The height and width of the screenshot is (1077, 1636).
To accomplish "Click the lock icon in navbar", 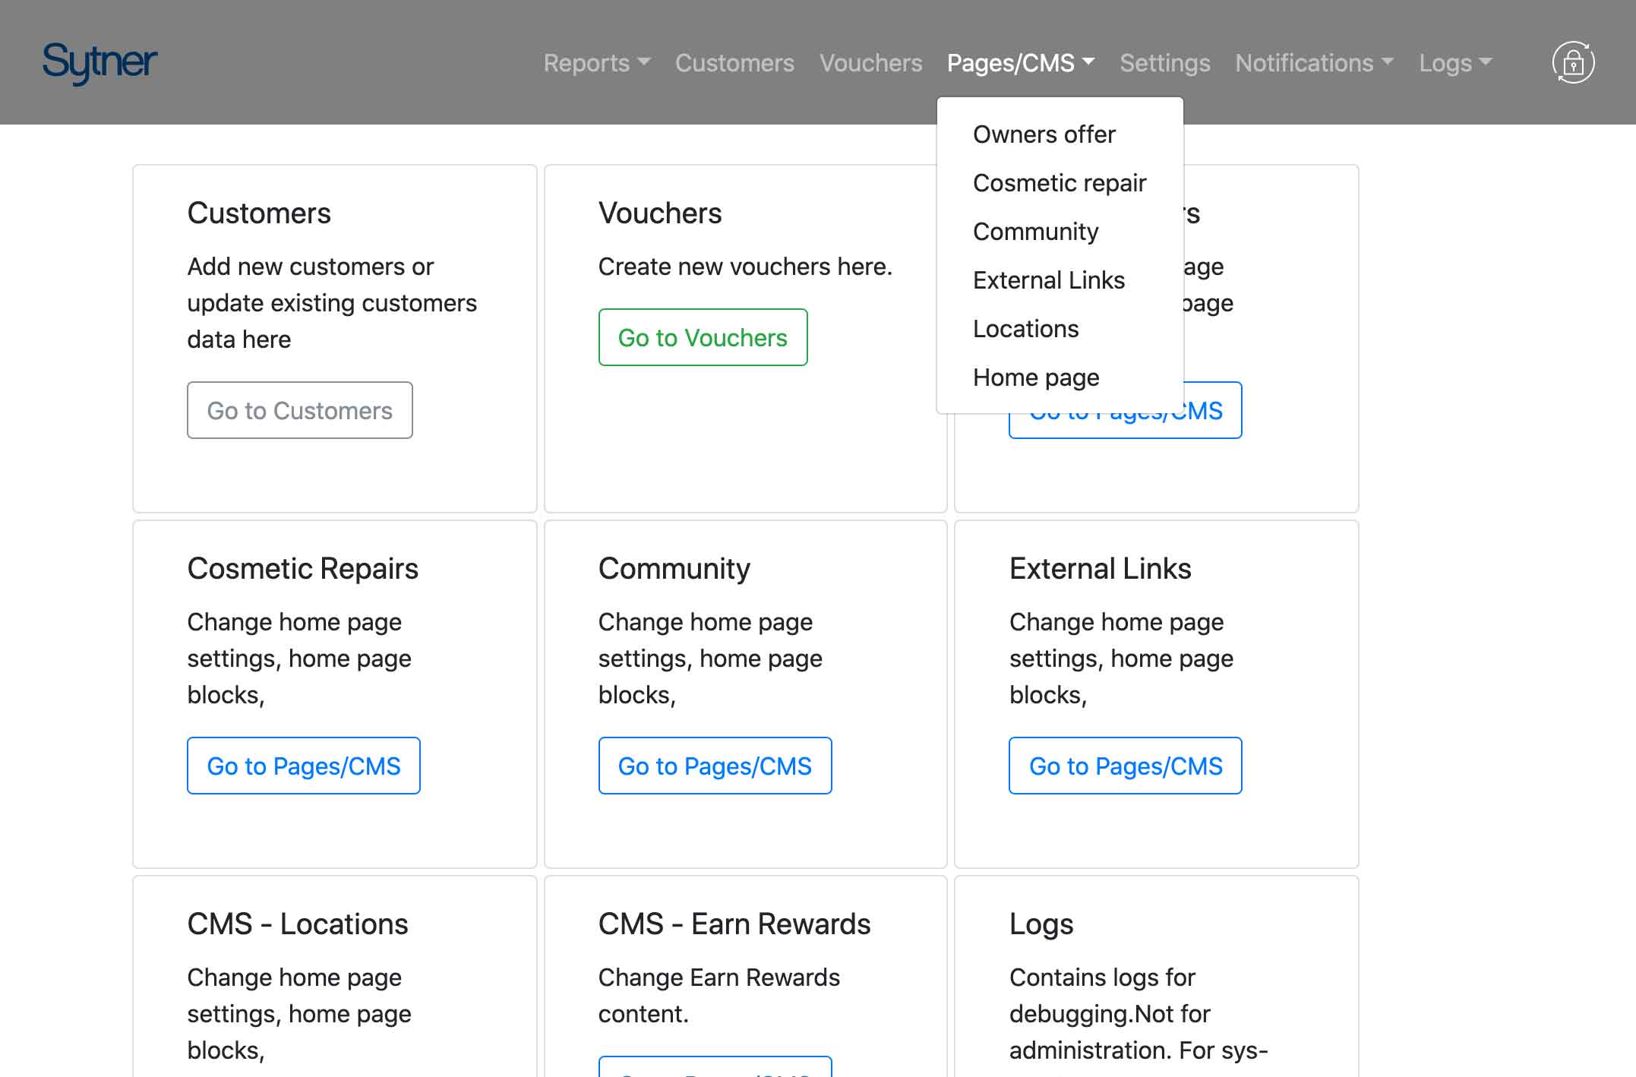I will coord(1573,62).
